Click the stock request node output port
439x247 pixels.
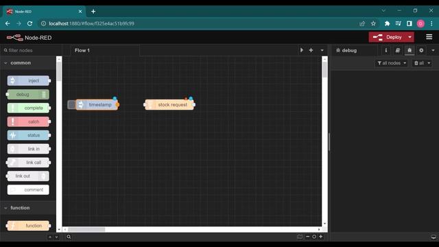[x=193, y=105]
